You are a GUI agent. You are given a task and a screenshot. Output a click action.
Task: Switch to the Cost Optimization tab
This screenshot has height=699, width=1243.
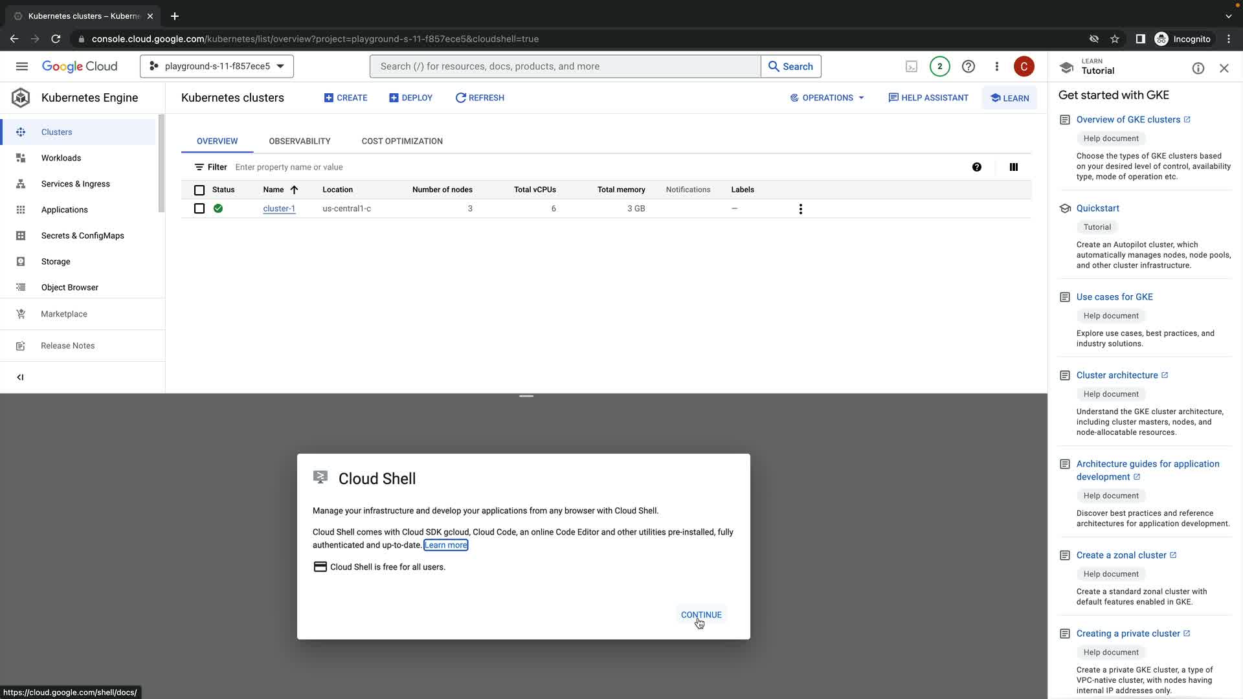coord(401,141)
